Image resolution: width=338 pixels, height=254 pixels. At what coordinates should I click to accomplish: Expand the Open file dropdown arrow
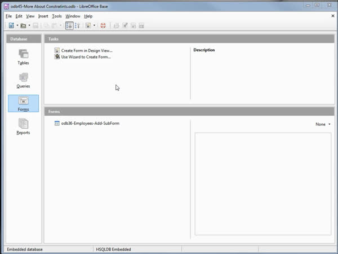click(29, 25)
